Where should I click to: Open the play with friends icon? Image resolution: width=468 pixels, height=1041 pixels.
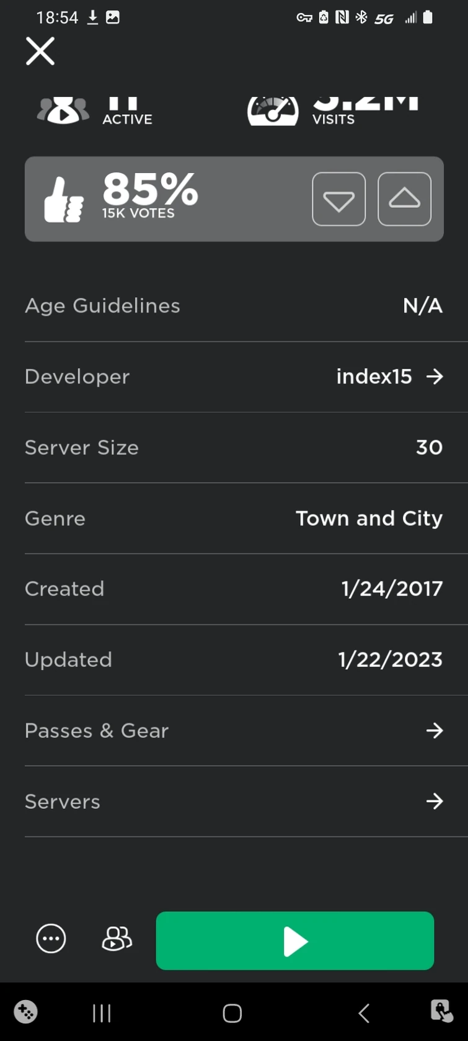click(117, 939)
